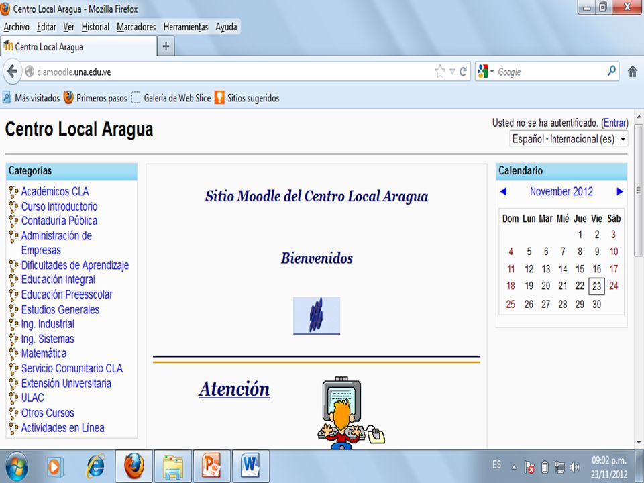
Task: Open the Educación Integral category
Action: pyautogui.click(x=58, y=280)
